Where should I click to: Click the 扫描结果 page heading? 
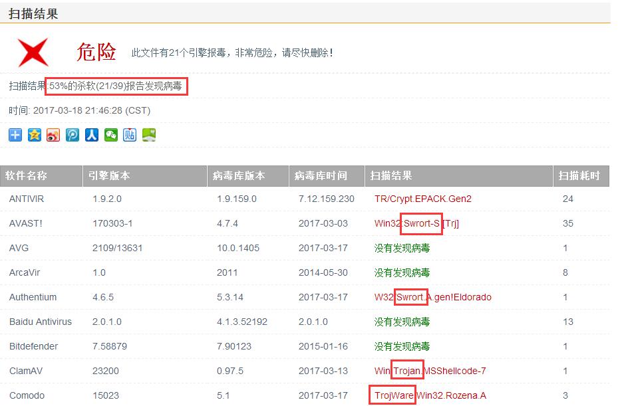click(x=33, y=14)
